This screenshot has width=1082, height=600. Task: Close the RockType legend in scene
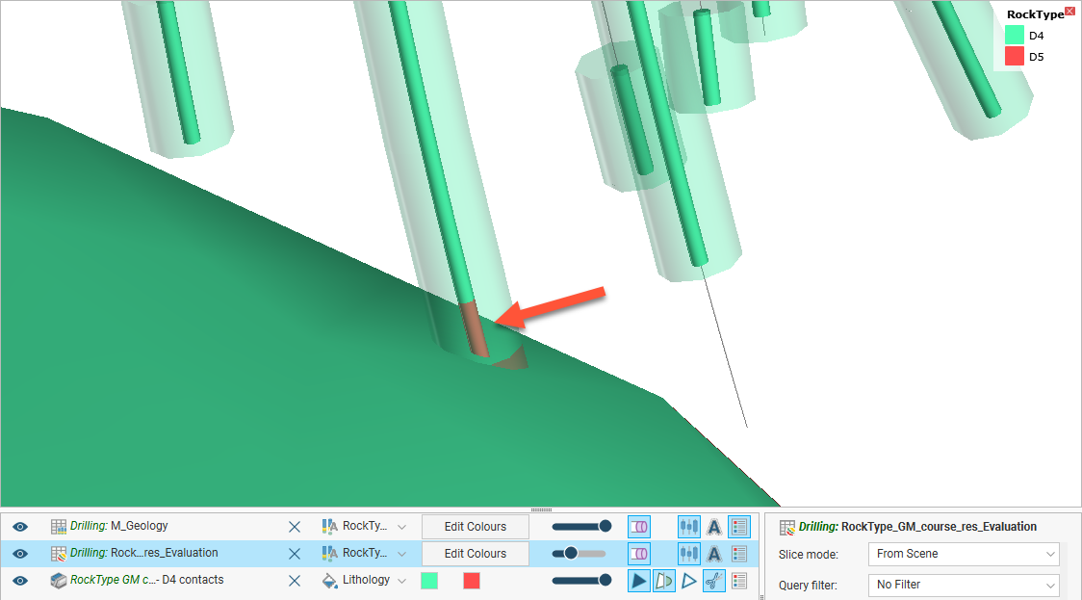coord(1069,12)
